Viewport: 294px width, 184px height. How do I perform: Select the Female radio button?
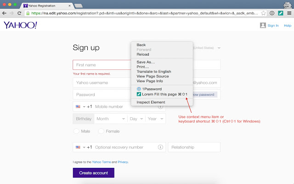101,131
